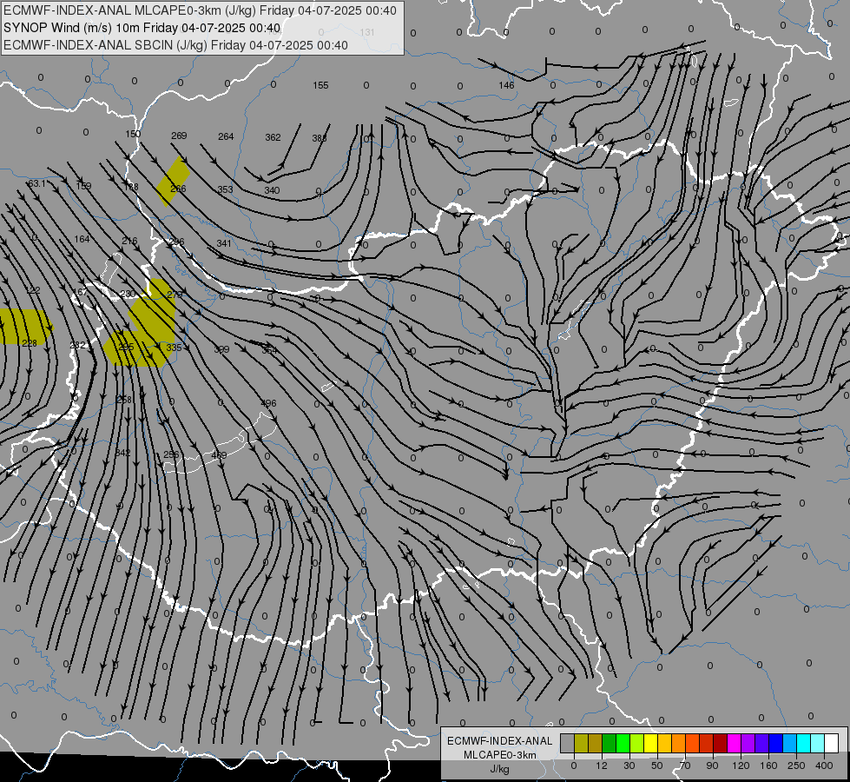The width and height of the screenshot is (850, 782).
Task: Click map value 266 in olive patch
Action: point(178,189)
